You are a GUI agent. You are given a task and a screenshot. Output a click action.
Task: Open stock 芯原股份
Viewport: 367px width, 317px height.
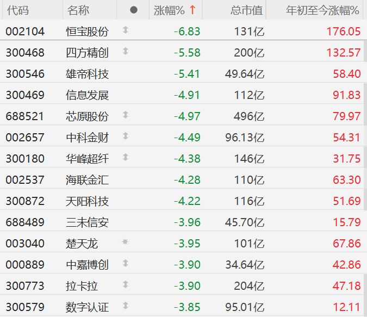click(88, 116)
